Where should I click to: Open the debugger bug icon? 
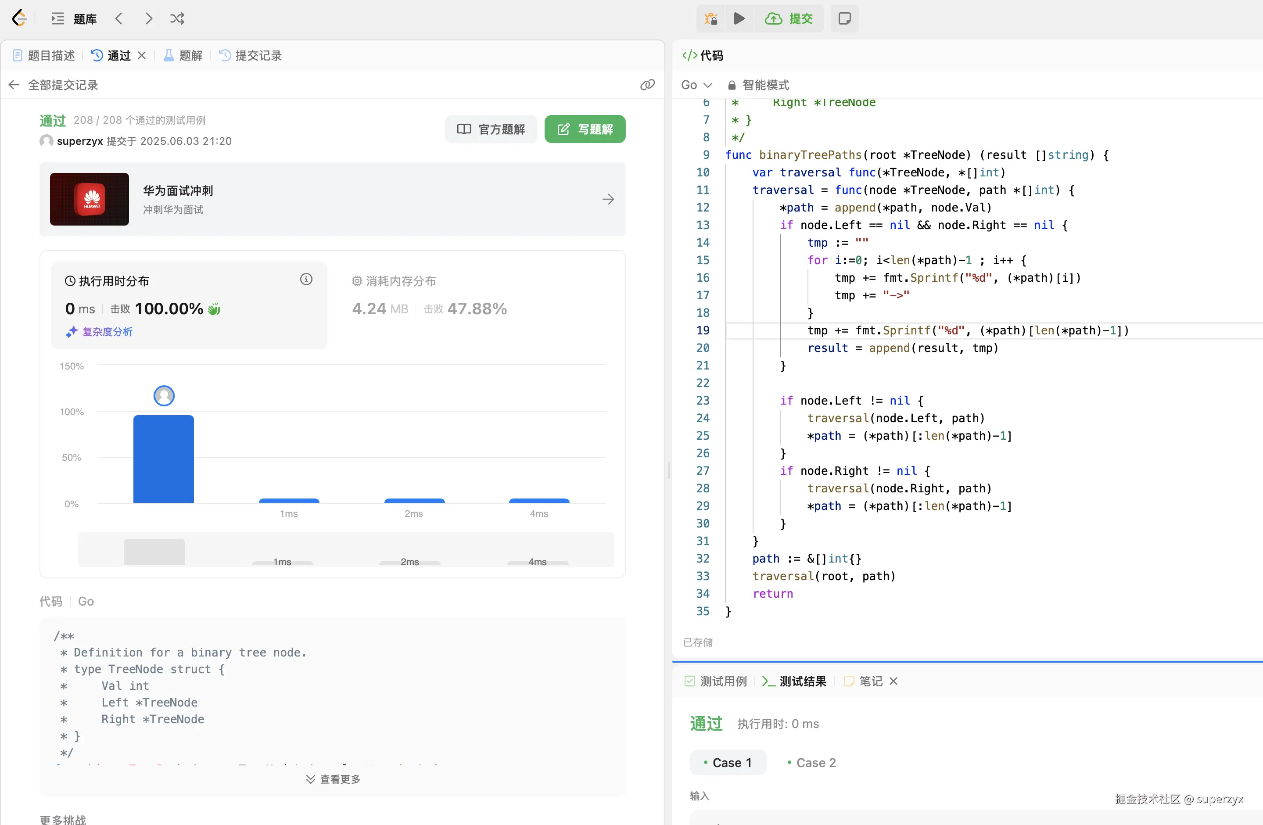coord(711,18)
